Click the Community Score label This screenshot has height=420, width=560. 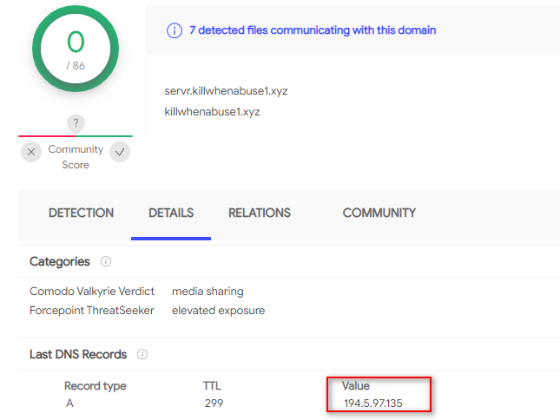(76, 157)
